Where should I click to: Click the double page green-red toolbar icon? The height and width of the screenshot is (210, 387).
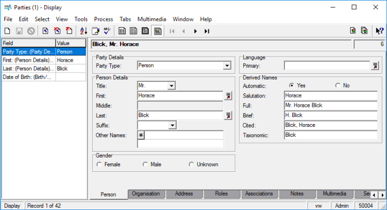point(365,31)
